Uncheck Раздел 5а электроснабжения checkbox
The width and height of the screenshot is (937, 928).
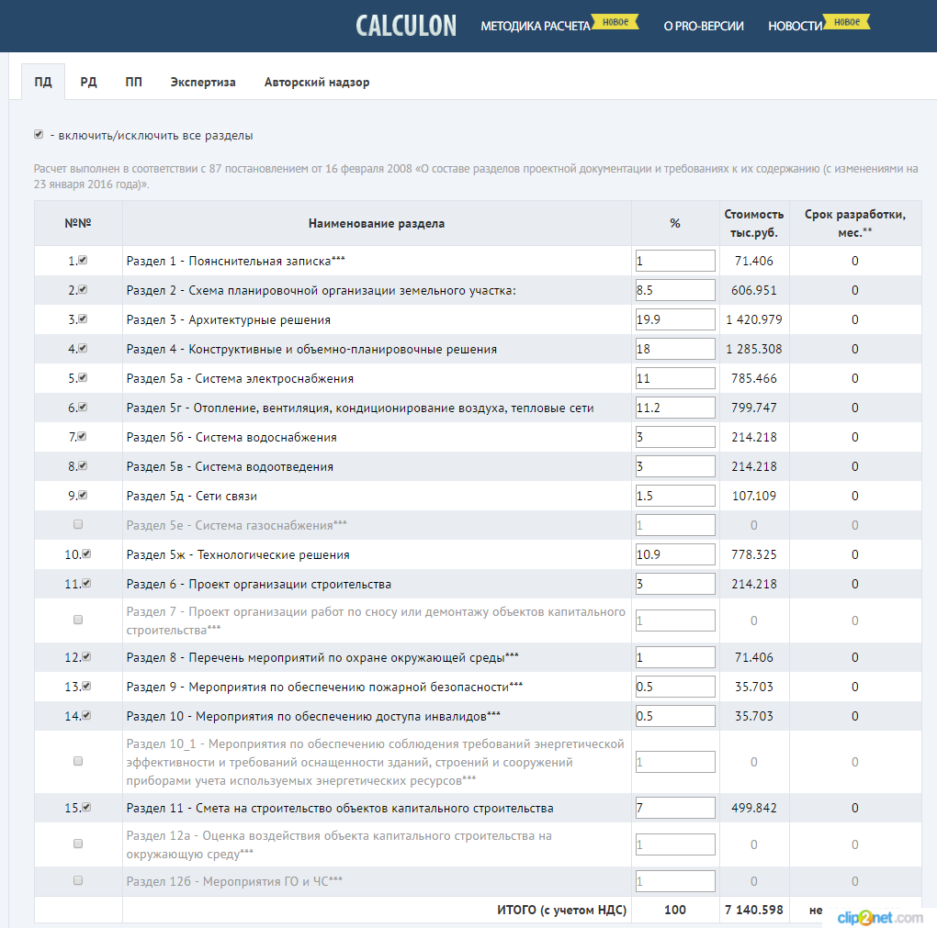pos(83,377)
